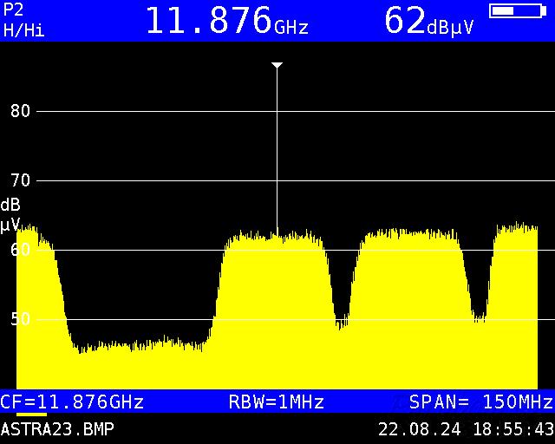Viewport: 555px width, 444px height.
Task: Click the battery level icon
Action: pyautogui.click(x=518, y=11)
